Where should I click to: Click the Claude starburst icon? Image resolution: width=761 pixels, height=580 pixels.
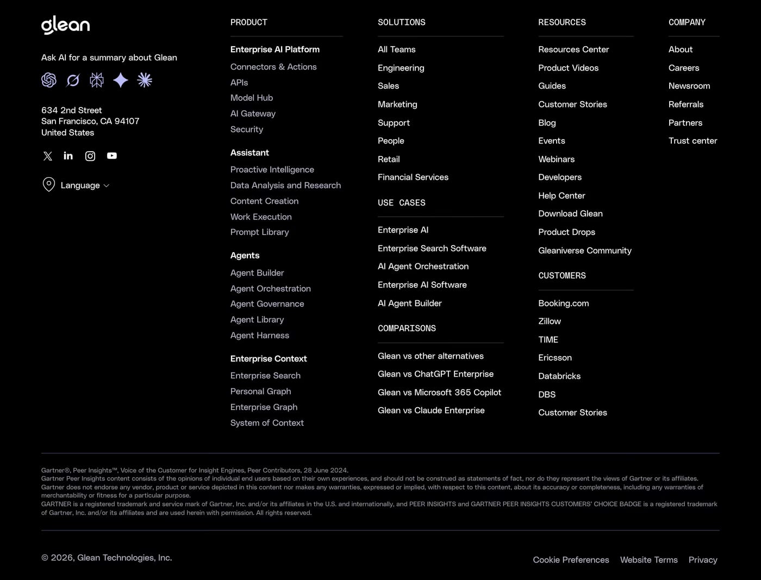click(x=145, y=80)
